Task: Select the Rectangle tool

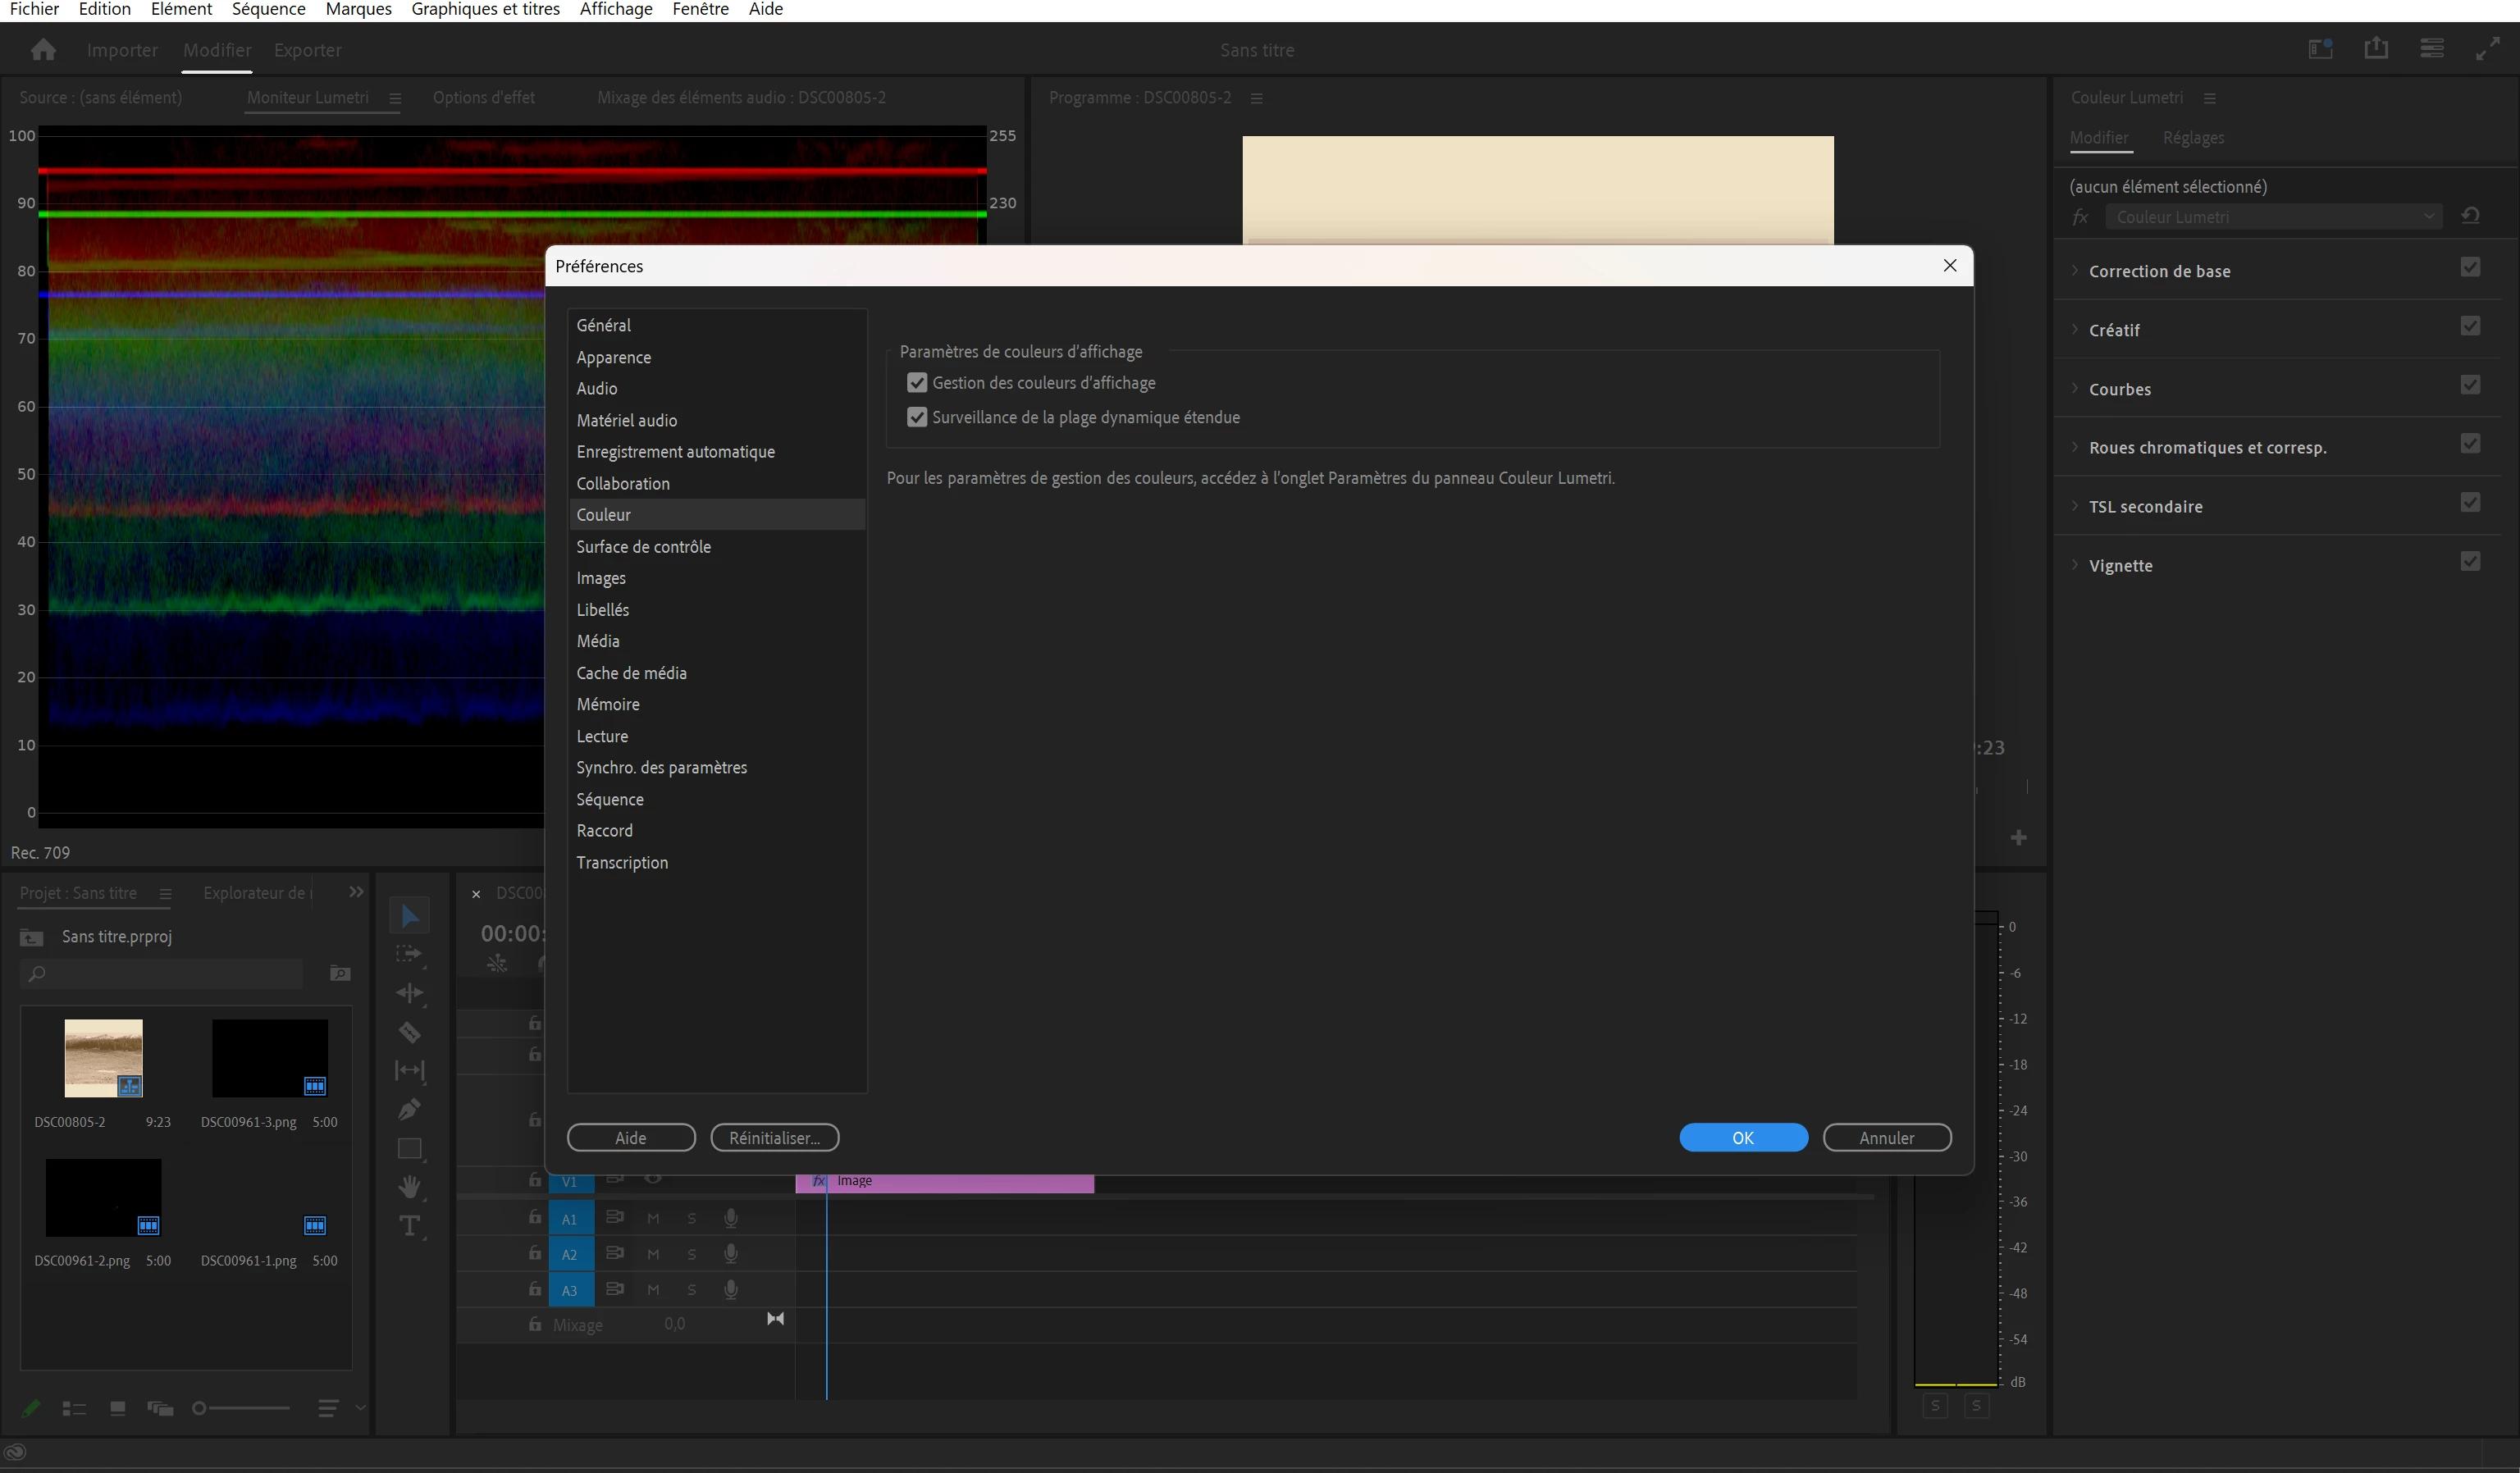Action: (409, 1148)
